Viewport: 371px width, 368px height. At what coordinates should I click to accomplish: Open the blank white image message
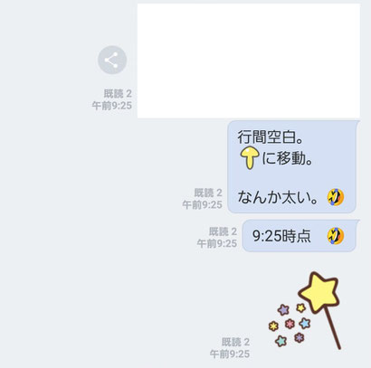tap(249, 61)
